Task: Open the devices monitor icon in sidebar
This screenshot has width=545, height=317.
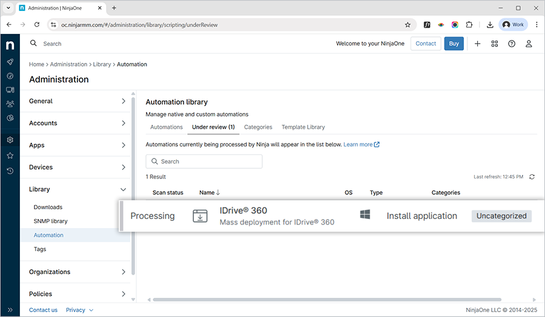Action: (10, 90)
